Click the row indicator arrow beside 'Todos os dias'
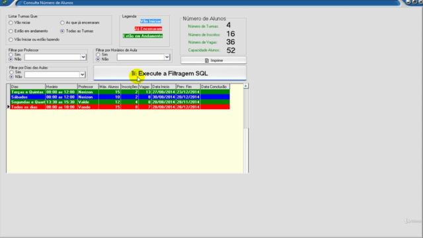 coord(9,107)
